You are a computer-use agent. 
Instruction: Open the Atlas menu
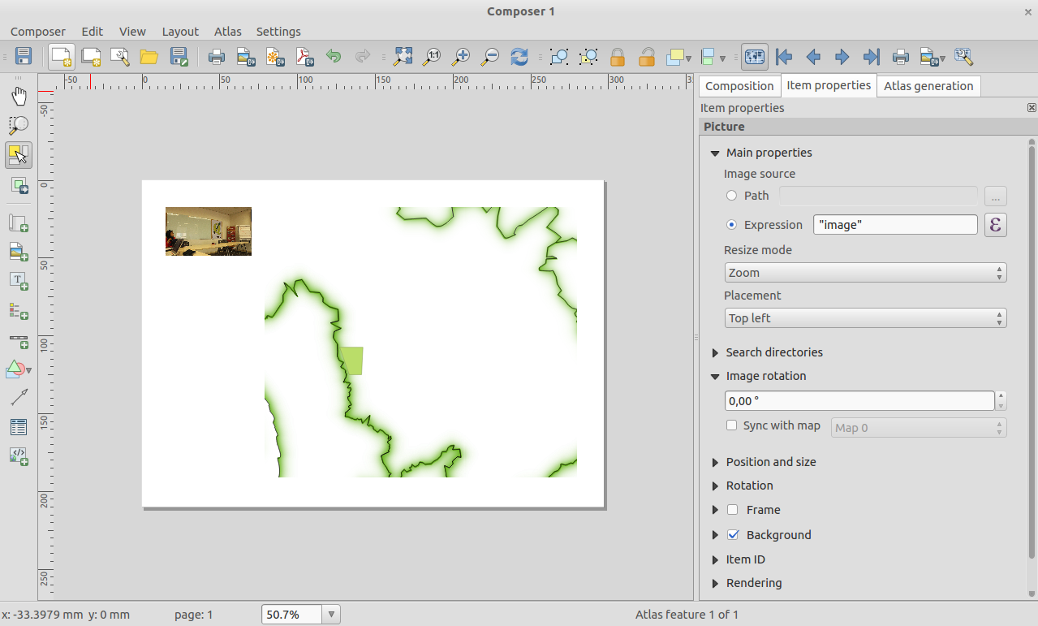click(x=227, y=32)
